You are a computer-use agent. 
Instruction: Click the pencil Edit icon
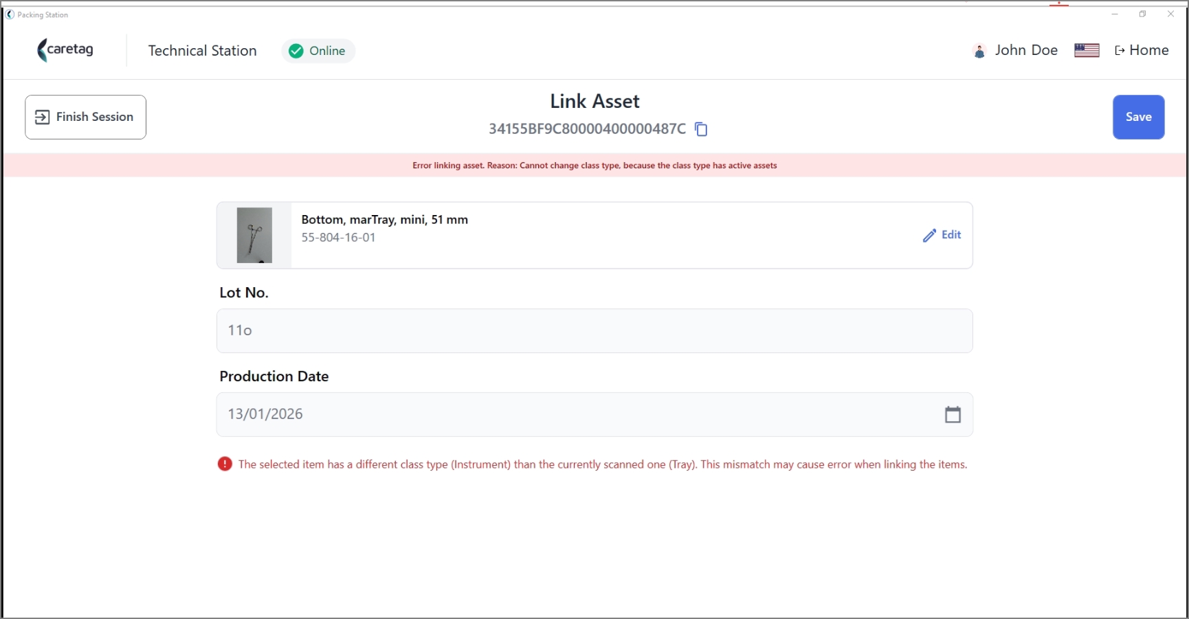coord(929,235)
